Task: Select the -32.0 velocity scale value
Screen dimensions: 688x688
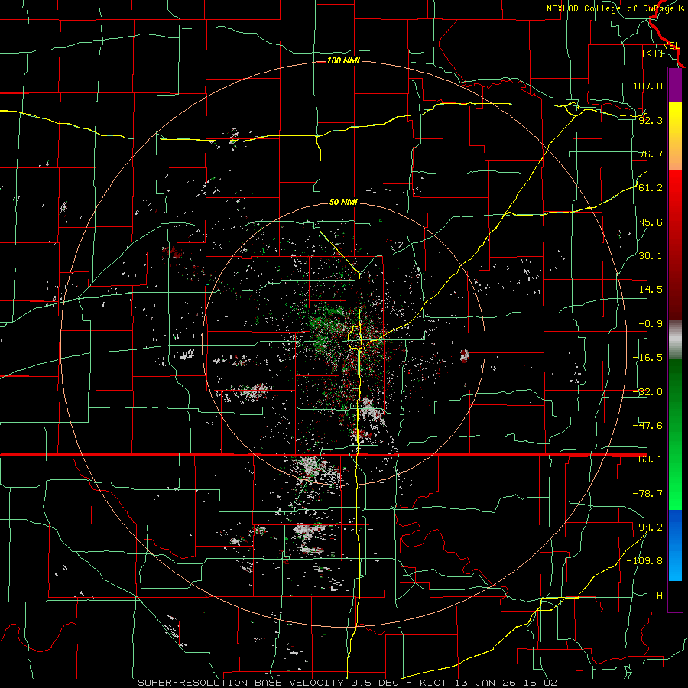Action: coord(647,392)
